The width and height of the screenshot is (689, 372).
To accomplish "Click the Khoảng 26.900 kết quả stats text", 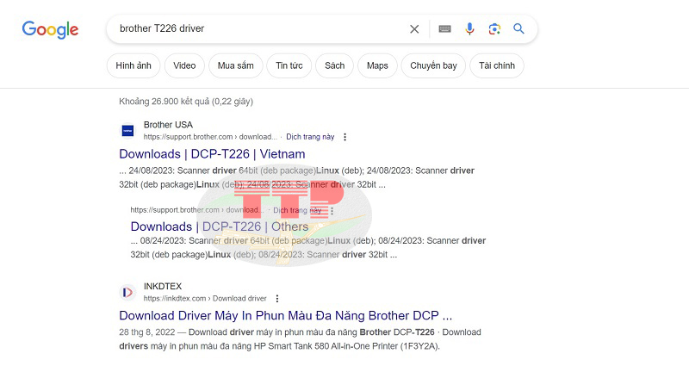I will click(x=186, y=102).
